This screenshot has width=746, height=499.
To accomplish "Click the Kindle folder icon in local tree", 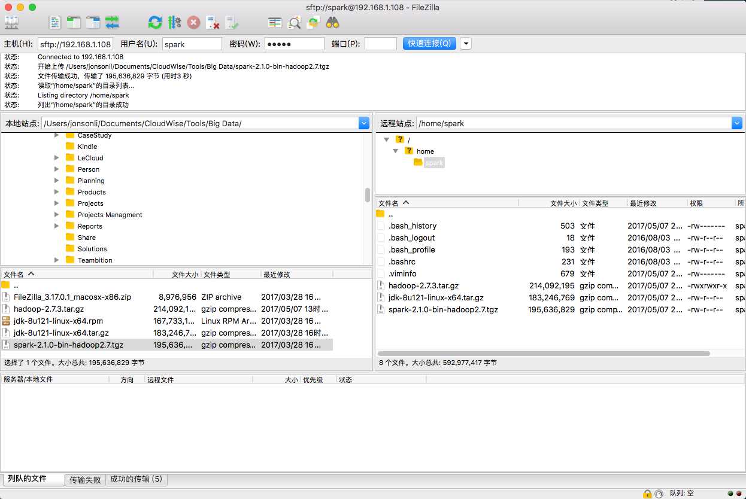I will pyautogui.click(x=70, y=147).
